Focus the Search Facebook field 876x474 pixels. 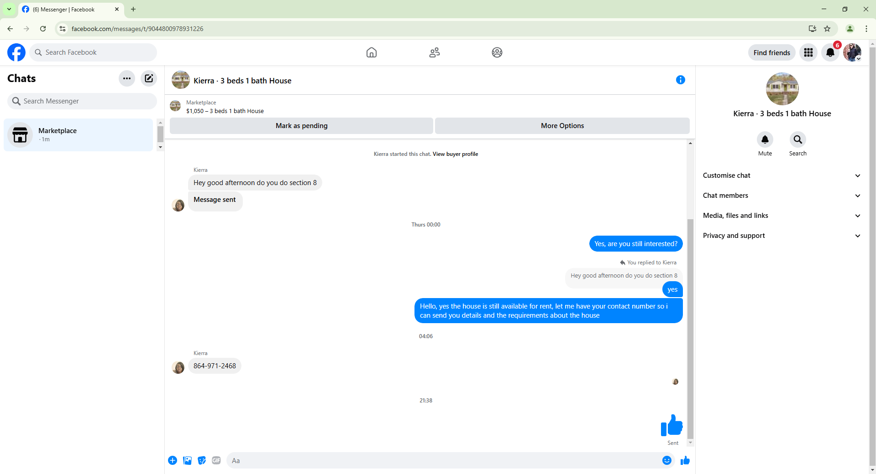93,52
